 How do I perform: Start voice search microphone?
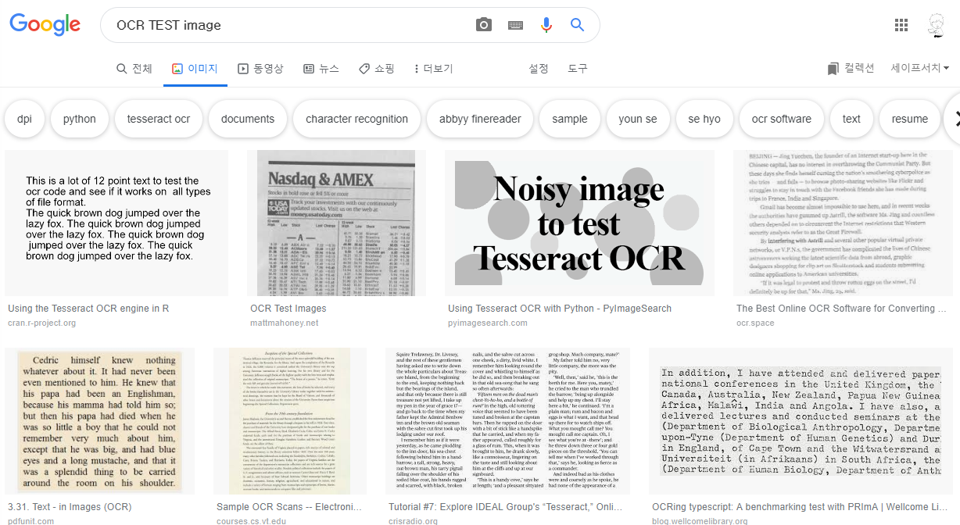[x=546, y=25]
